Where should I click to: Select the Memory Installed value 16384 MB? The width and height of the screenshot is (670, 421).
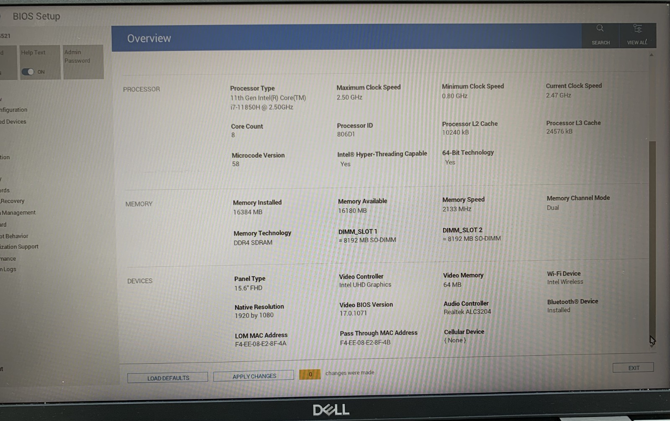click(248, 212)
